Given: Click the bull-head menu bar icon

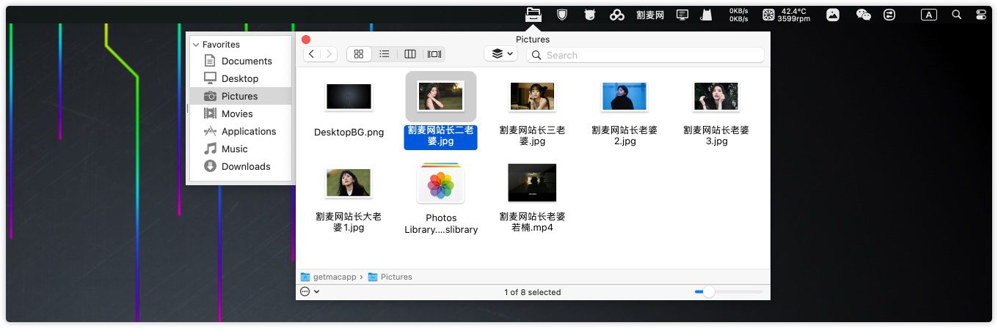Looking at the screenshot, I should pyautogui.click(x=589, y=14).
